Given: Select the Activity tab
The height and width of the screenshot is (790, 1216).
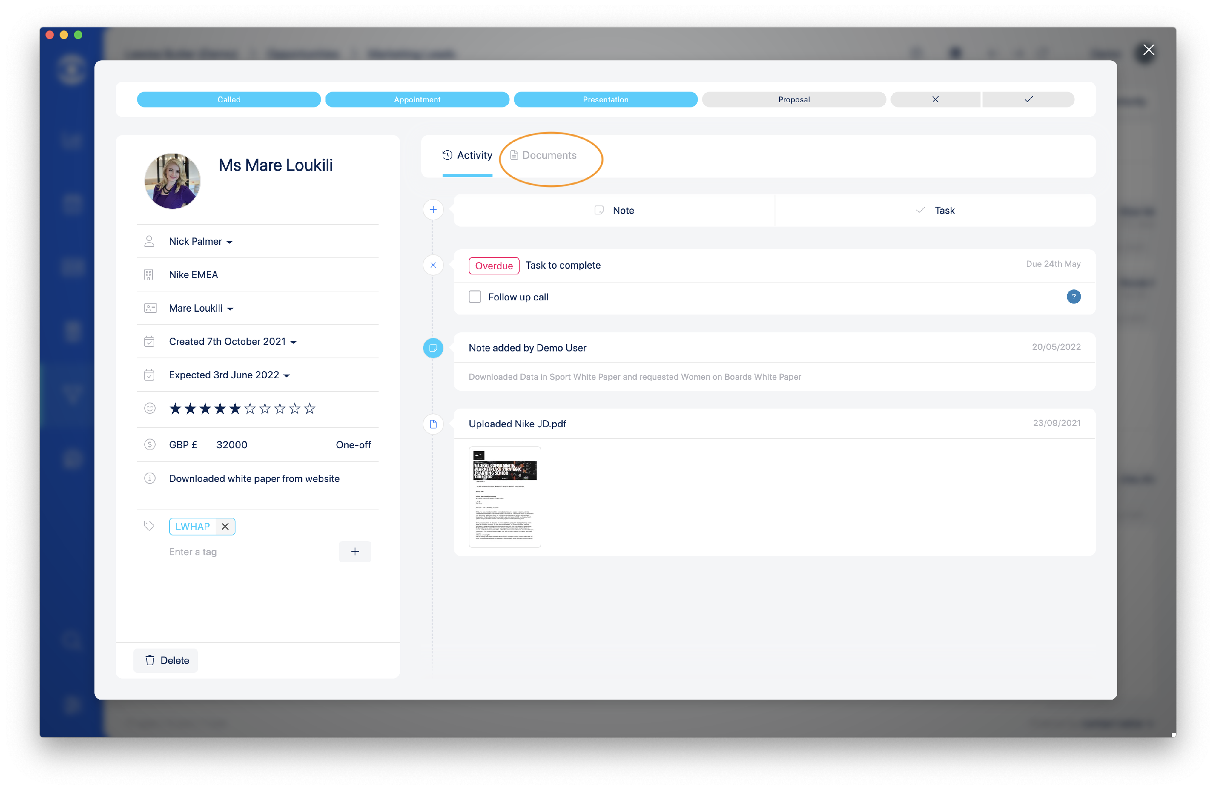Looking at the screenshot, I should point(467,155).
